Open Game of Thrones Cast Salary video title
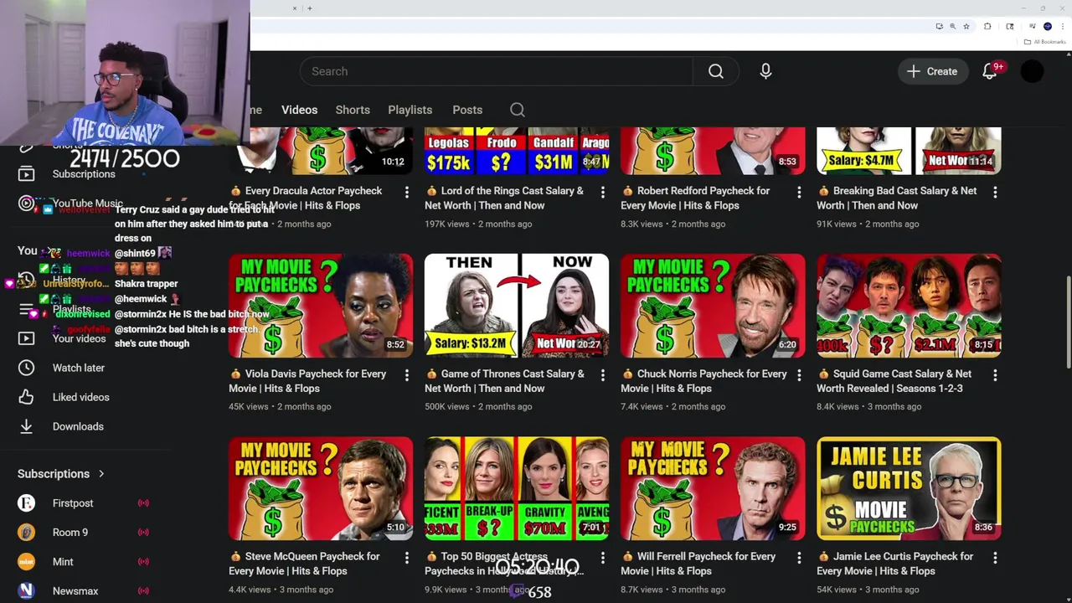 coord(504,381)
